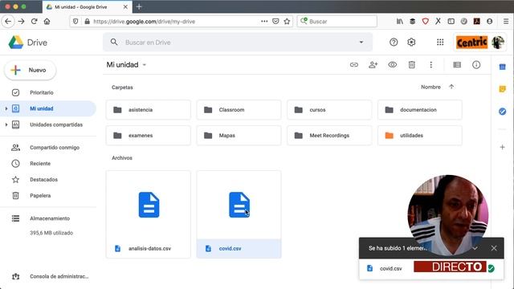
Task: Click the search magnifier icon in Drive
Action: tap(114, 43)
